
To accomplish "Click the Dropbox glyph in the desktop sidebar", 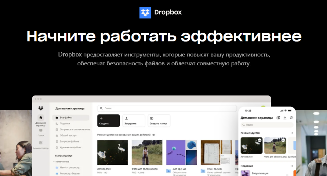I will click(41, 108).
